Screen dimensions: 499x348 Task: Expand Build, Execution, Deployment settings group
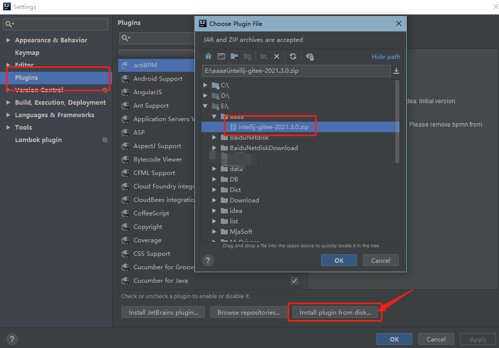8,103
